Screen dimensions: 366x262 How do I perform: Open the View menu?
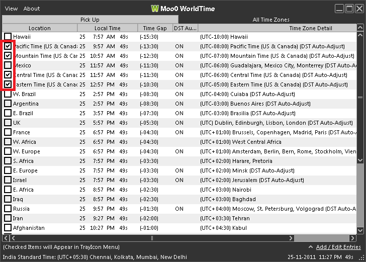11,9
